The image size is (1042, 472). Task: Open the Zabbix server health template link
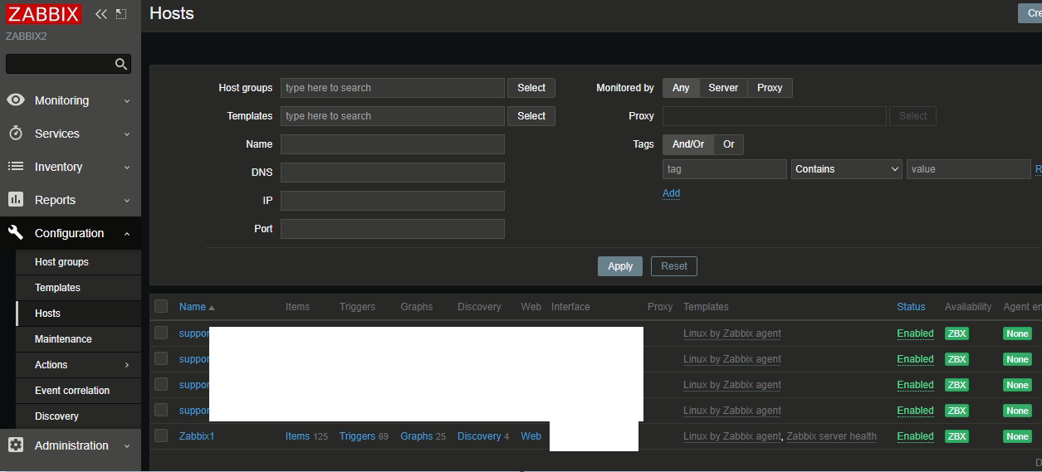click(x=831, y=436)
